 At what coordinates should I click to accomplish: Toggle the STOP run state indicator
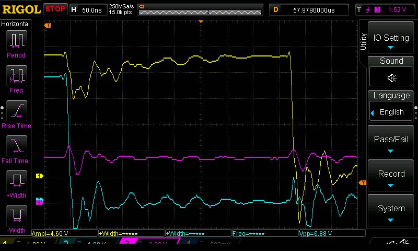55,9
